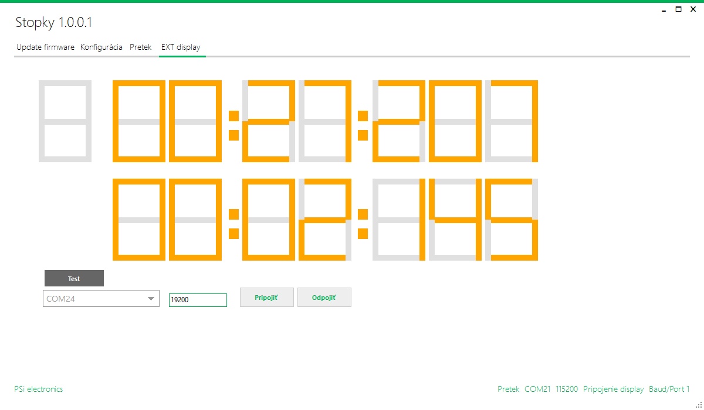Minimize the Stopky window
This screenshot has width=704, height=410.
(664, 9)
